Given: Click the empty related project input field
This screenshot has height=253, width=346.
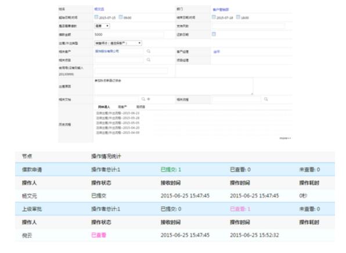Looking at the screenshot, I should 119,60.
